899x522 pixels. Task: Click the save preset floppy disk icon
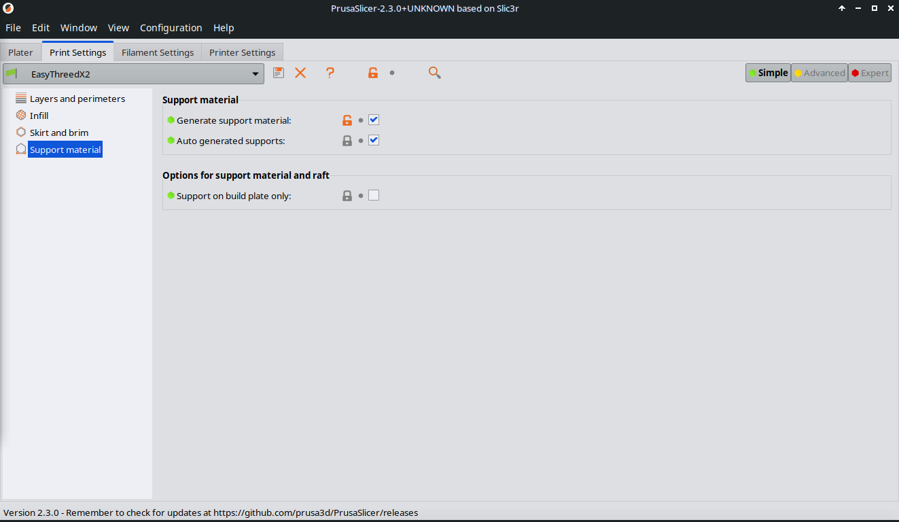[279, 73]
